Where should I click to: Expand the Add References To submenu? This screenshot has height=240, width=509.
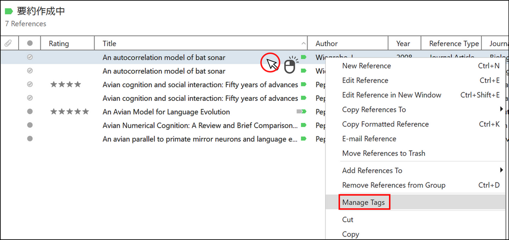pos(502,171)
